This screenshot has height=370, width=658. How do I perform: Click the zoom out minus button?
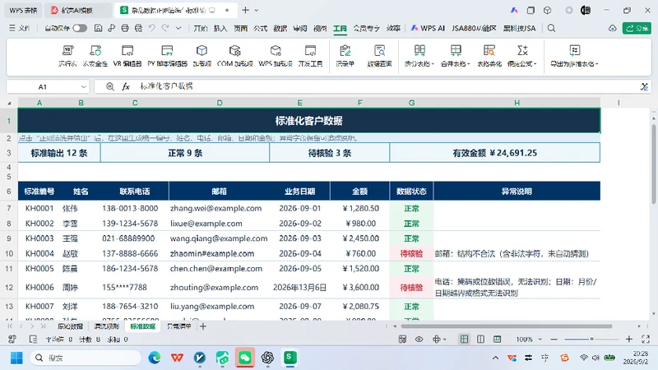[x=554, y=339]
